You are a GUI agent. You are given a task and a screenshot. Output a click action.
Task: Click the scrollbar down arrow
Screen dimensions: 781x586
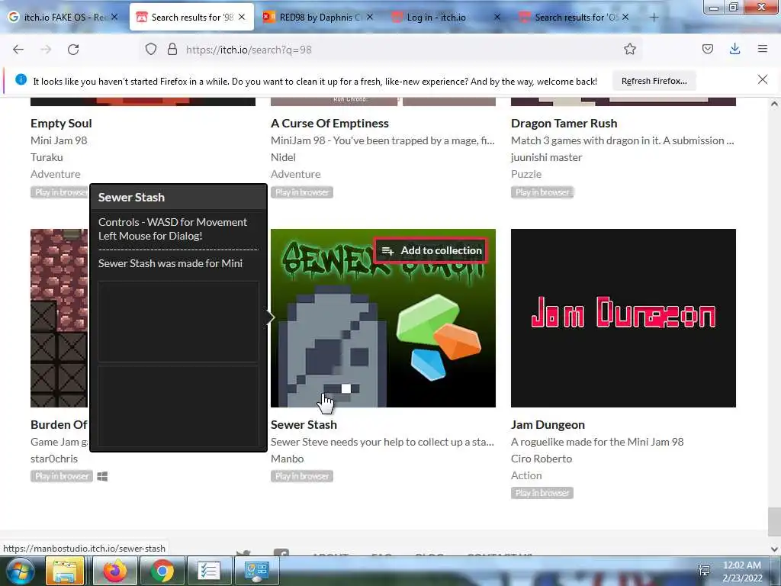(774, 549)
